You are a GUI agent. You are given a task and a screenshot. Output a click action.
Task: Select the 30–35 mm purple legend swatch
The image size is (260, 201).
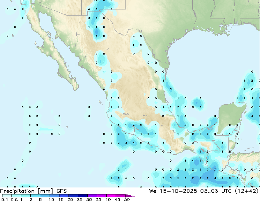tap(92, 196)
